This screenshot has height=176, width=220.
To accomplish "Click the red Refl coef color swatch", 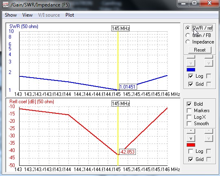I will coord(191,145).
